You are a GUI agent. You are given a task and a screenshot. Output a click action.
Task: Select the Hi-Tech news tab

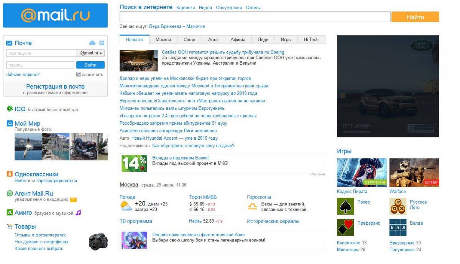pyautogui.click(x=311, y=39)
